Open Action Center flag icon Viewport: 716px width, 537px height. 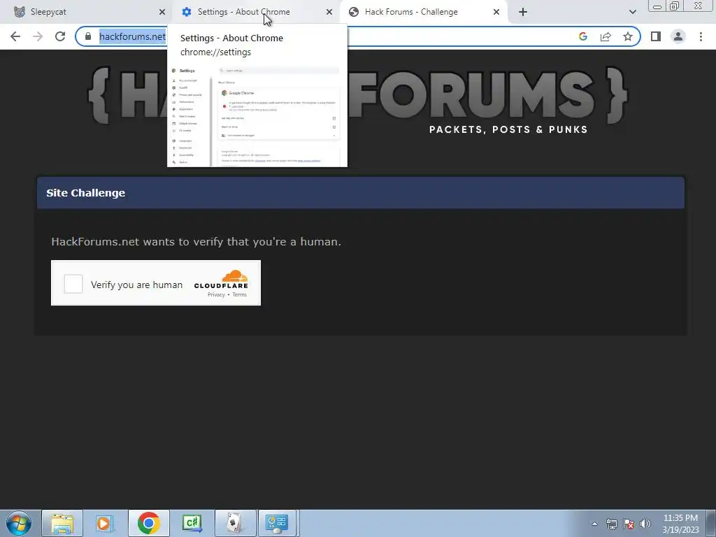(x=629, y=524)
